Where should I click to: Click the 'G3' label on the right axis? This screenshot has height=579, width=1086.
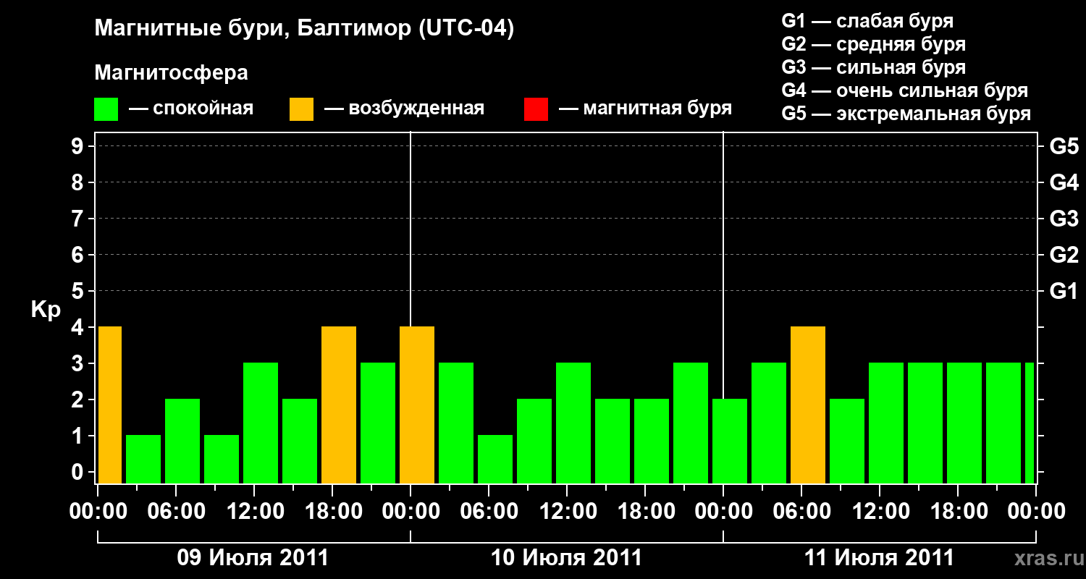coord(1064,219)
